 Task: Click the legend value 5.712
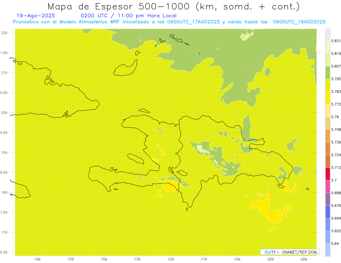(x=336, y=167)
